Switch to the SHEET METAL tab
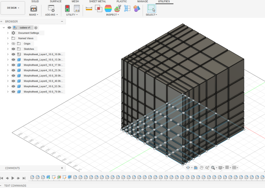Viewport: 265px width, 188px height. 97,1
